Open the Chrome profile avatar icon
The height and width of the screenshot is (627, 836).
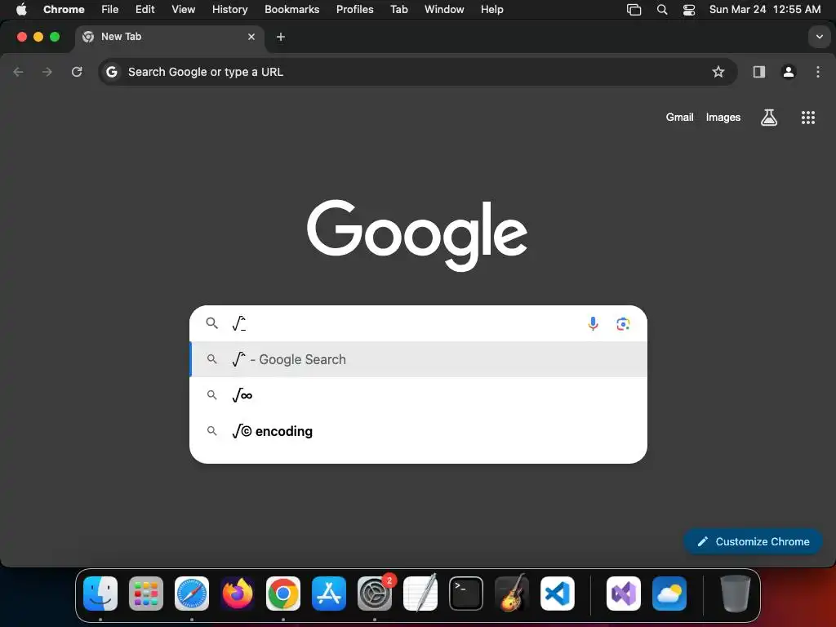click(788, 72)
